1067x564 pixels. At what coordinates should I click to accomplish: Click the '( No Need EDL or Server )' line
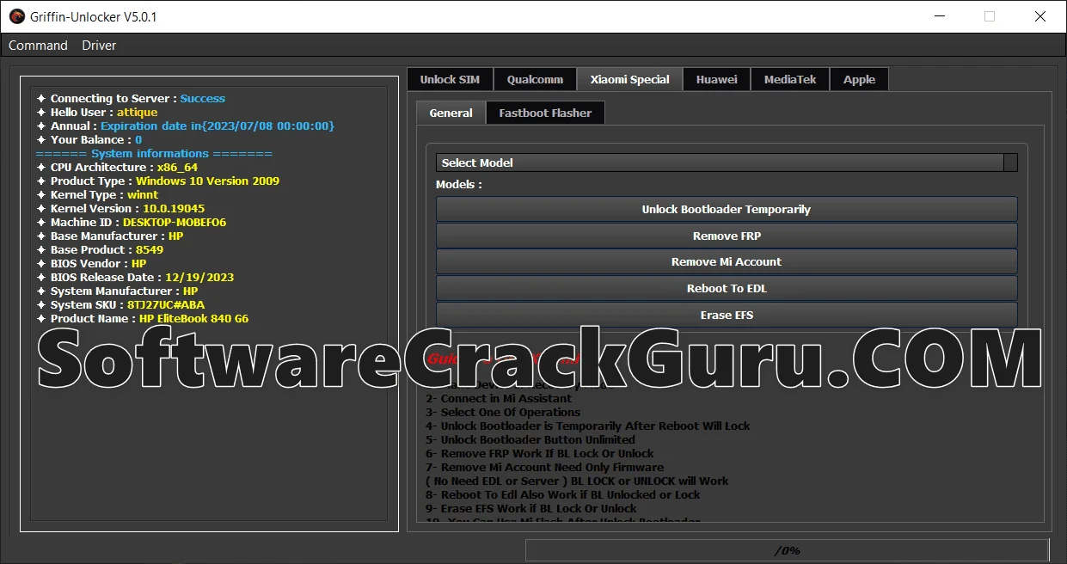click(577, 481)
